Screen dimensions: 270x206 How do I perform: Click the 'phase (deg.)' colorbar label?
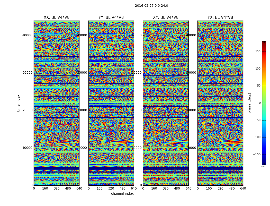pos(249,103)
